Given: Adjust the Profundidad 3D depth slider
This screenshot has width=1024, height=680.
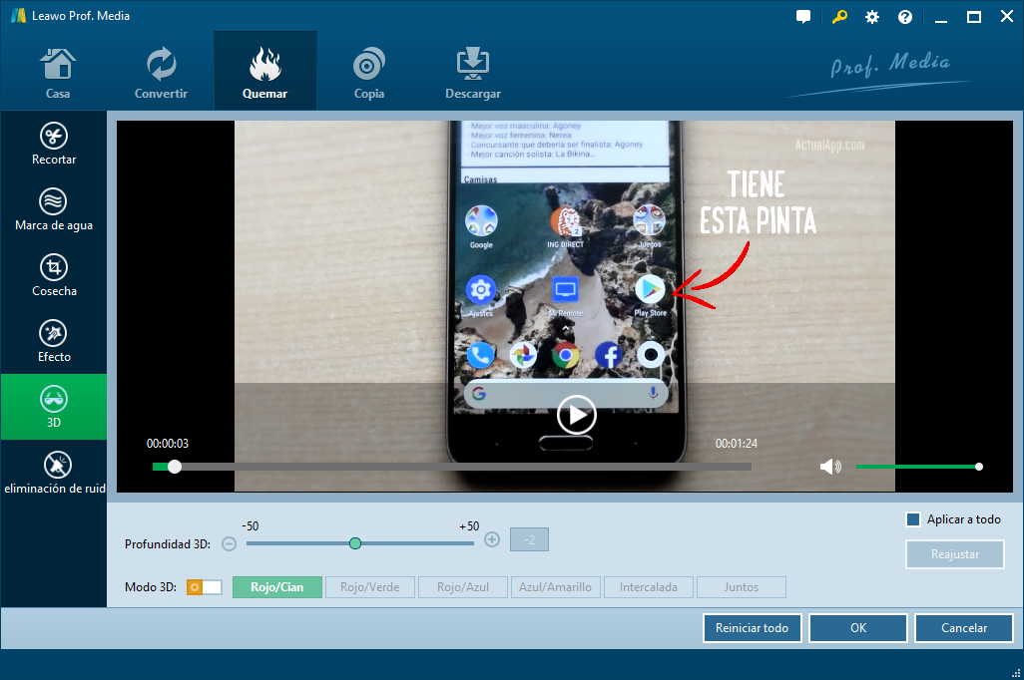Looking at the screenshot, I should [x=360, y=543].
